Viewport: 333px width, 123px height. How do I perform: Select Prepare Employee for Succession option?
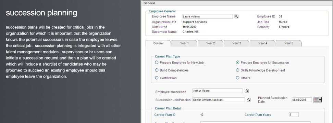point(238,63)
